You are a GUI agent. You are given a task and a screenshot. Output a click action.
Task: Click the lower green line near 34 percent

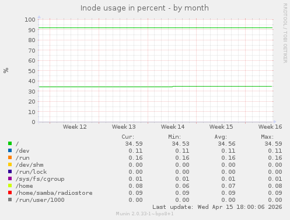coord(156,87)
